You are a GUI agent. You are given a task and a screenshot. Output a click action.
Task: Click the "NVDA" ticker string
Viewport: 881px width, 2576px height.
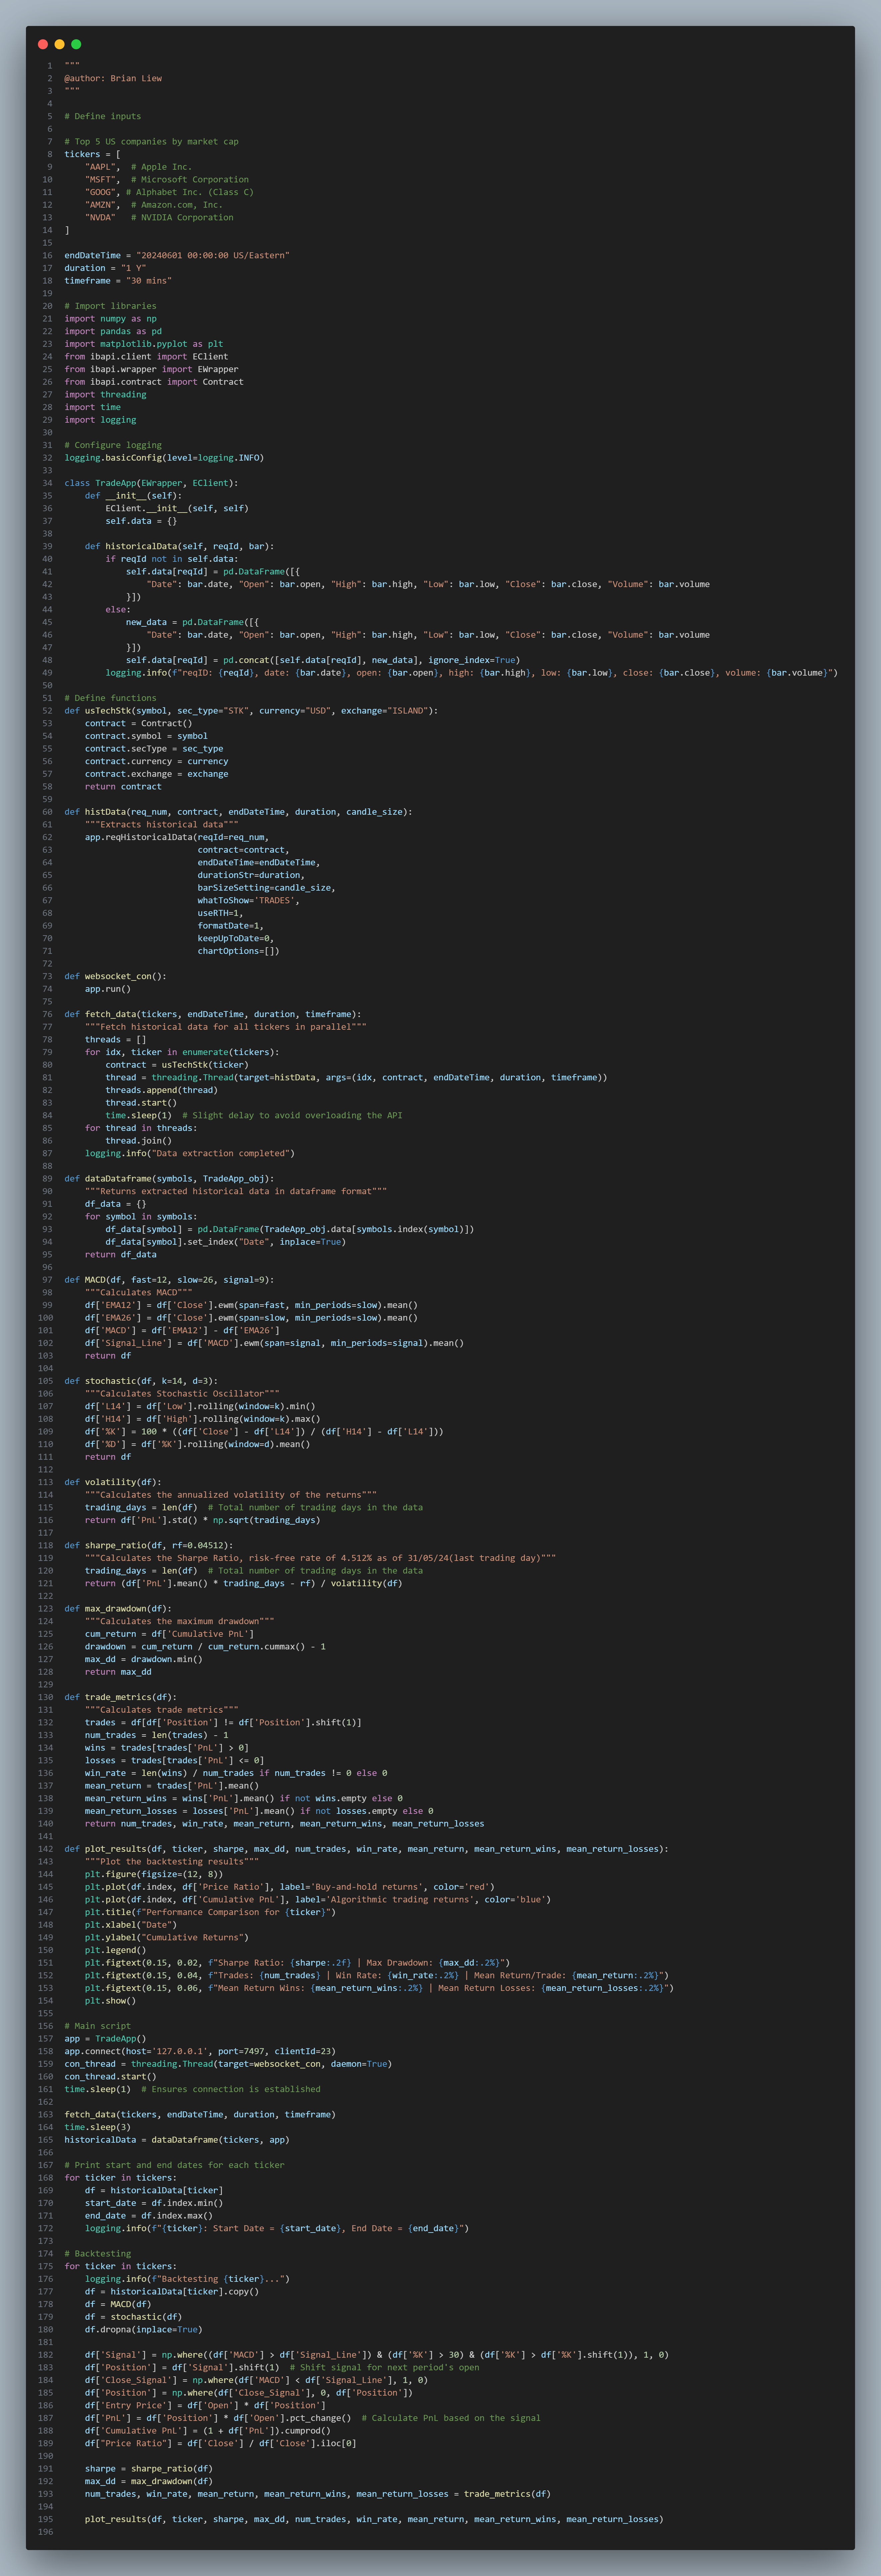pyautogui.click(x=100, y=217)
